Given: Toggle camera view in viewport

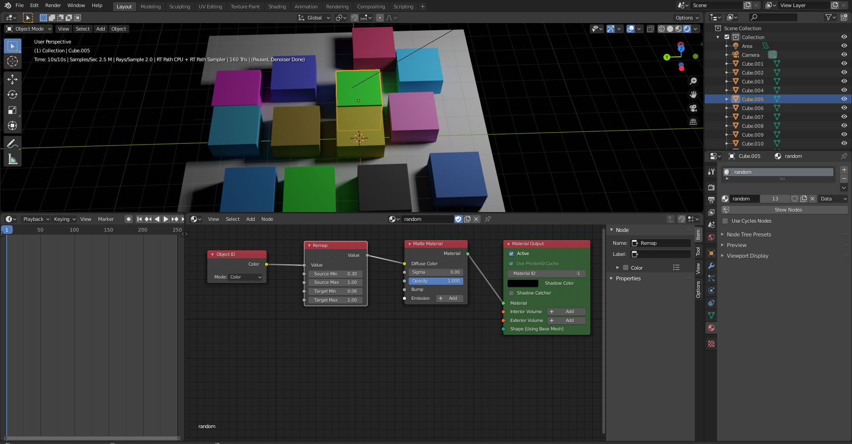Looking at the screenshot, I should (x=693, y=108).
